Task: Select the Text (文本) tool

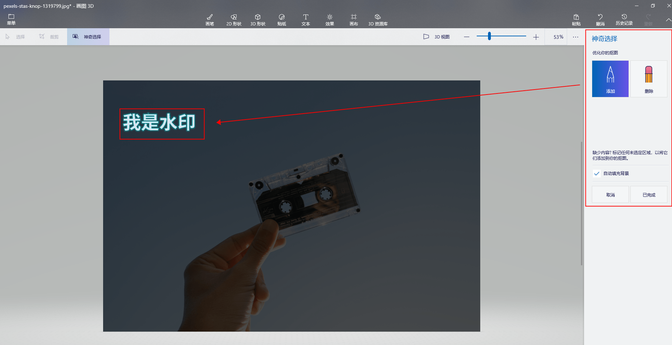Action: pyautogui.click(x=306, y=20)
